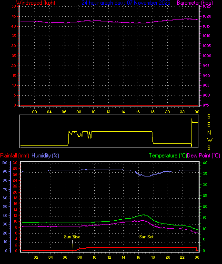Click green temperature axis value '40'

click(205, 163)
